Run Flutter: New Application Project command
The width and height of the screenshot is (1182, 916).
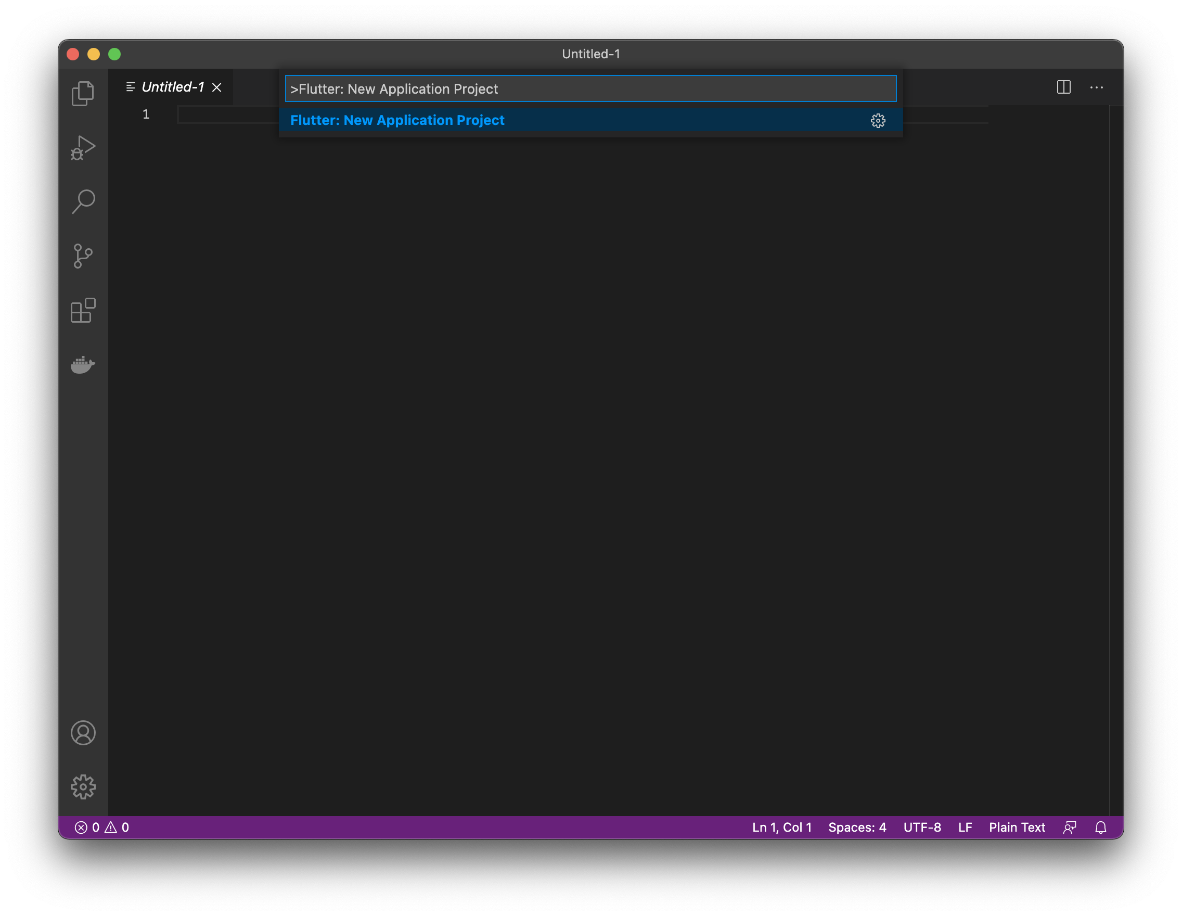tap(590, 120)
